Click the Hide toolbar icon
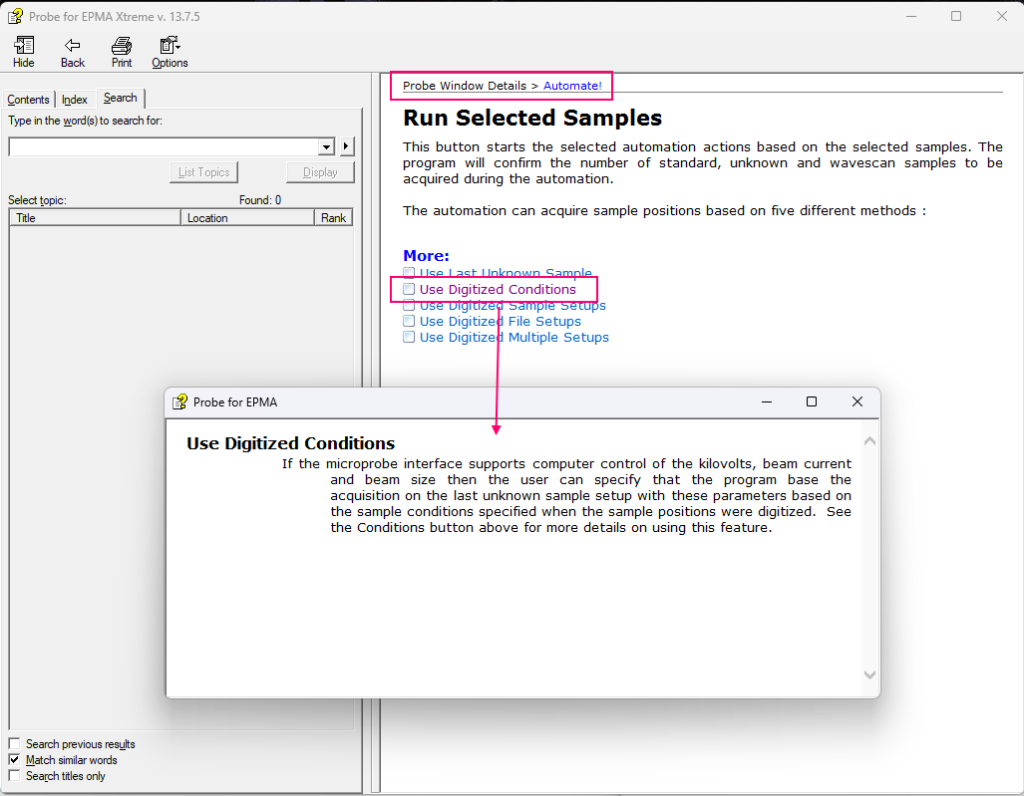 24,46
